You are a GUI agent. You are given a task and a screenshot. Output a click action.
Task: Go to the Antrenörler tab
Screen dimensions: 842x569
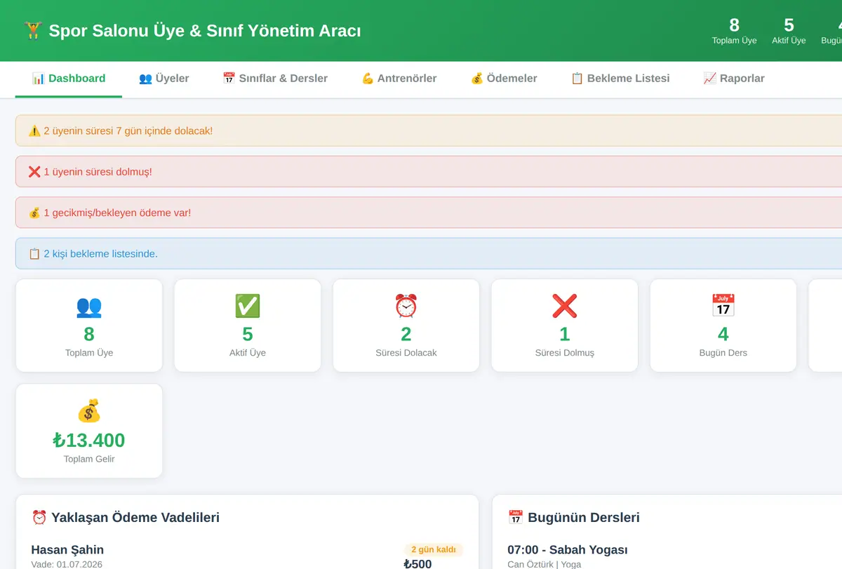click(399, 79)
